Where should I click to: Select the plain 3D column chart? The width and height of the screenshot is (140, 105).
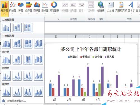tap(39, 44)
